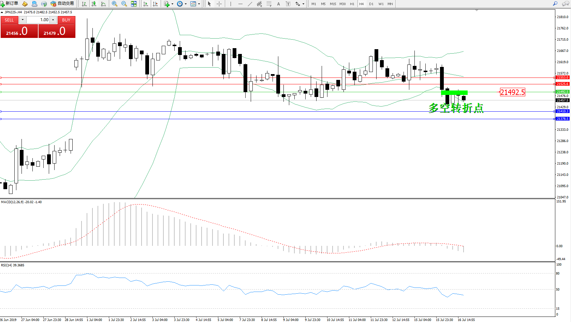Select the horizontal line drawing tool

pos(240,4)
